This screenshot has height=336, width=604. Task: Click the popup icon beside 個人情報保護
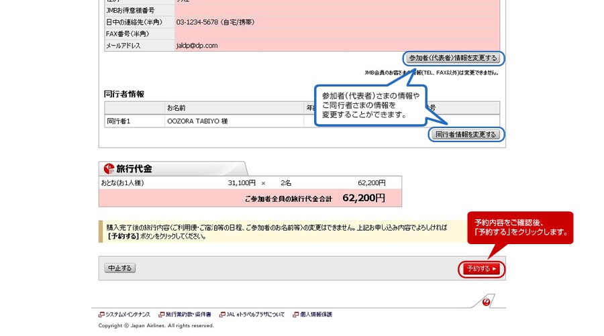[x=295, y=315]
